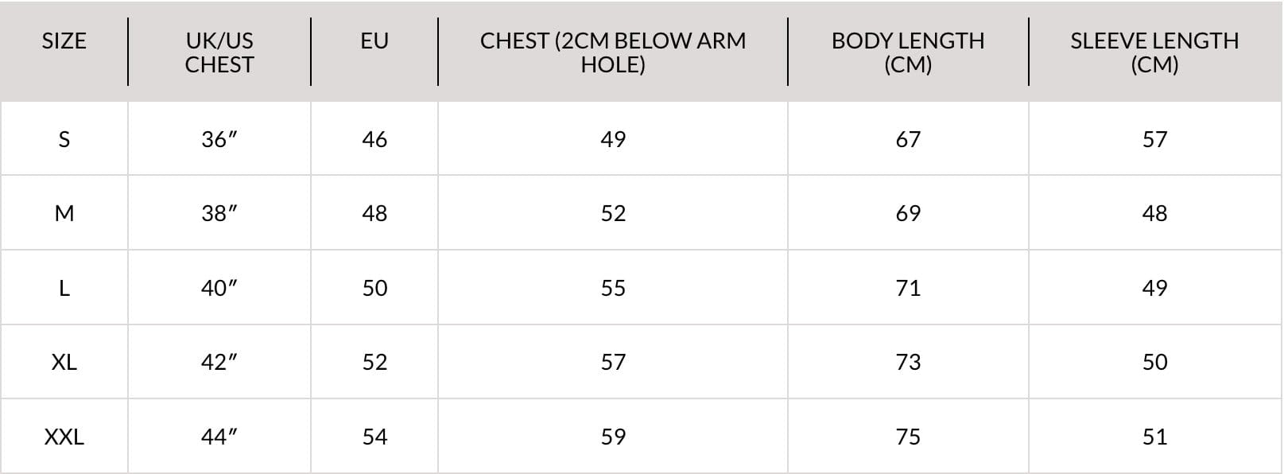
Task: Select the 44″ UK/US chest cell
Action: [x=219, y=437]
